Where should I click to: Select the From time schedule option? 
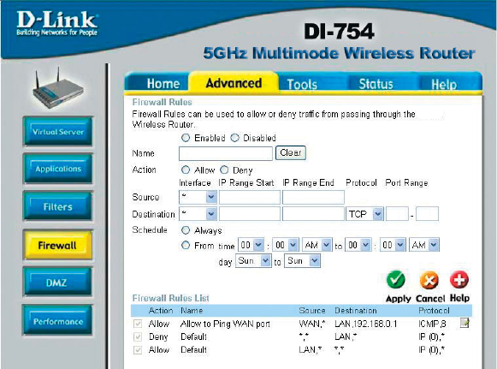(x=186, y=245)
